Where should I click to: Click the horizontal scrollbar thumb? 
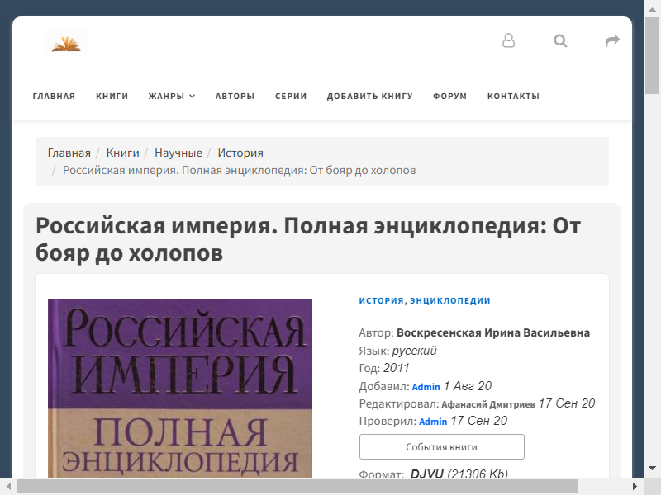click(x=297, y=487)
